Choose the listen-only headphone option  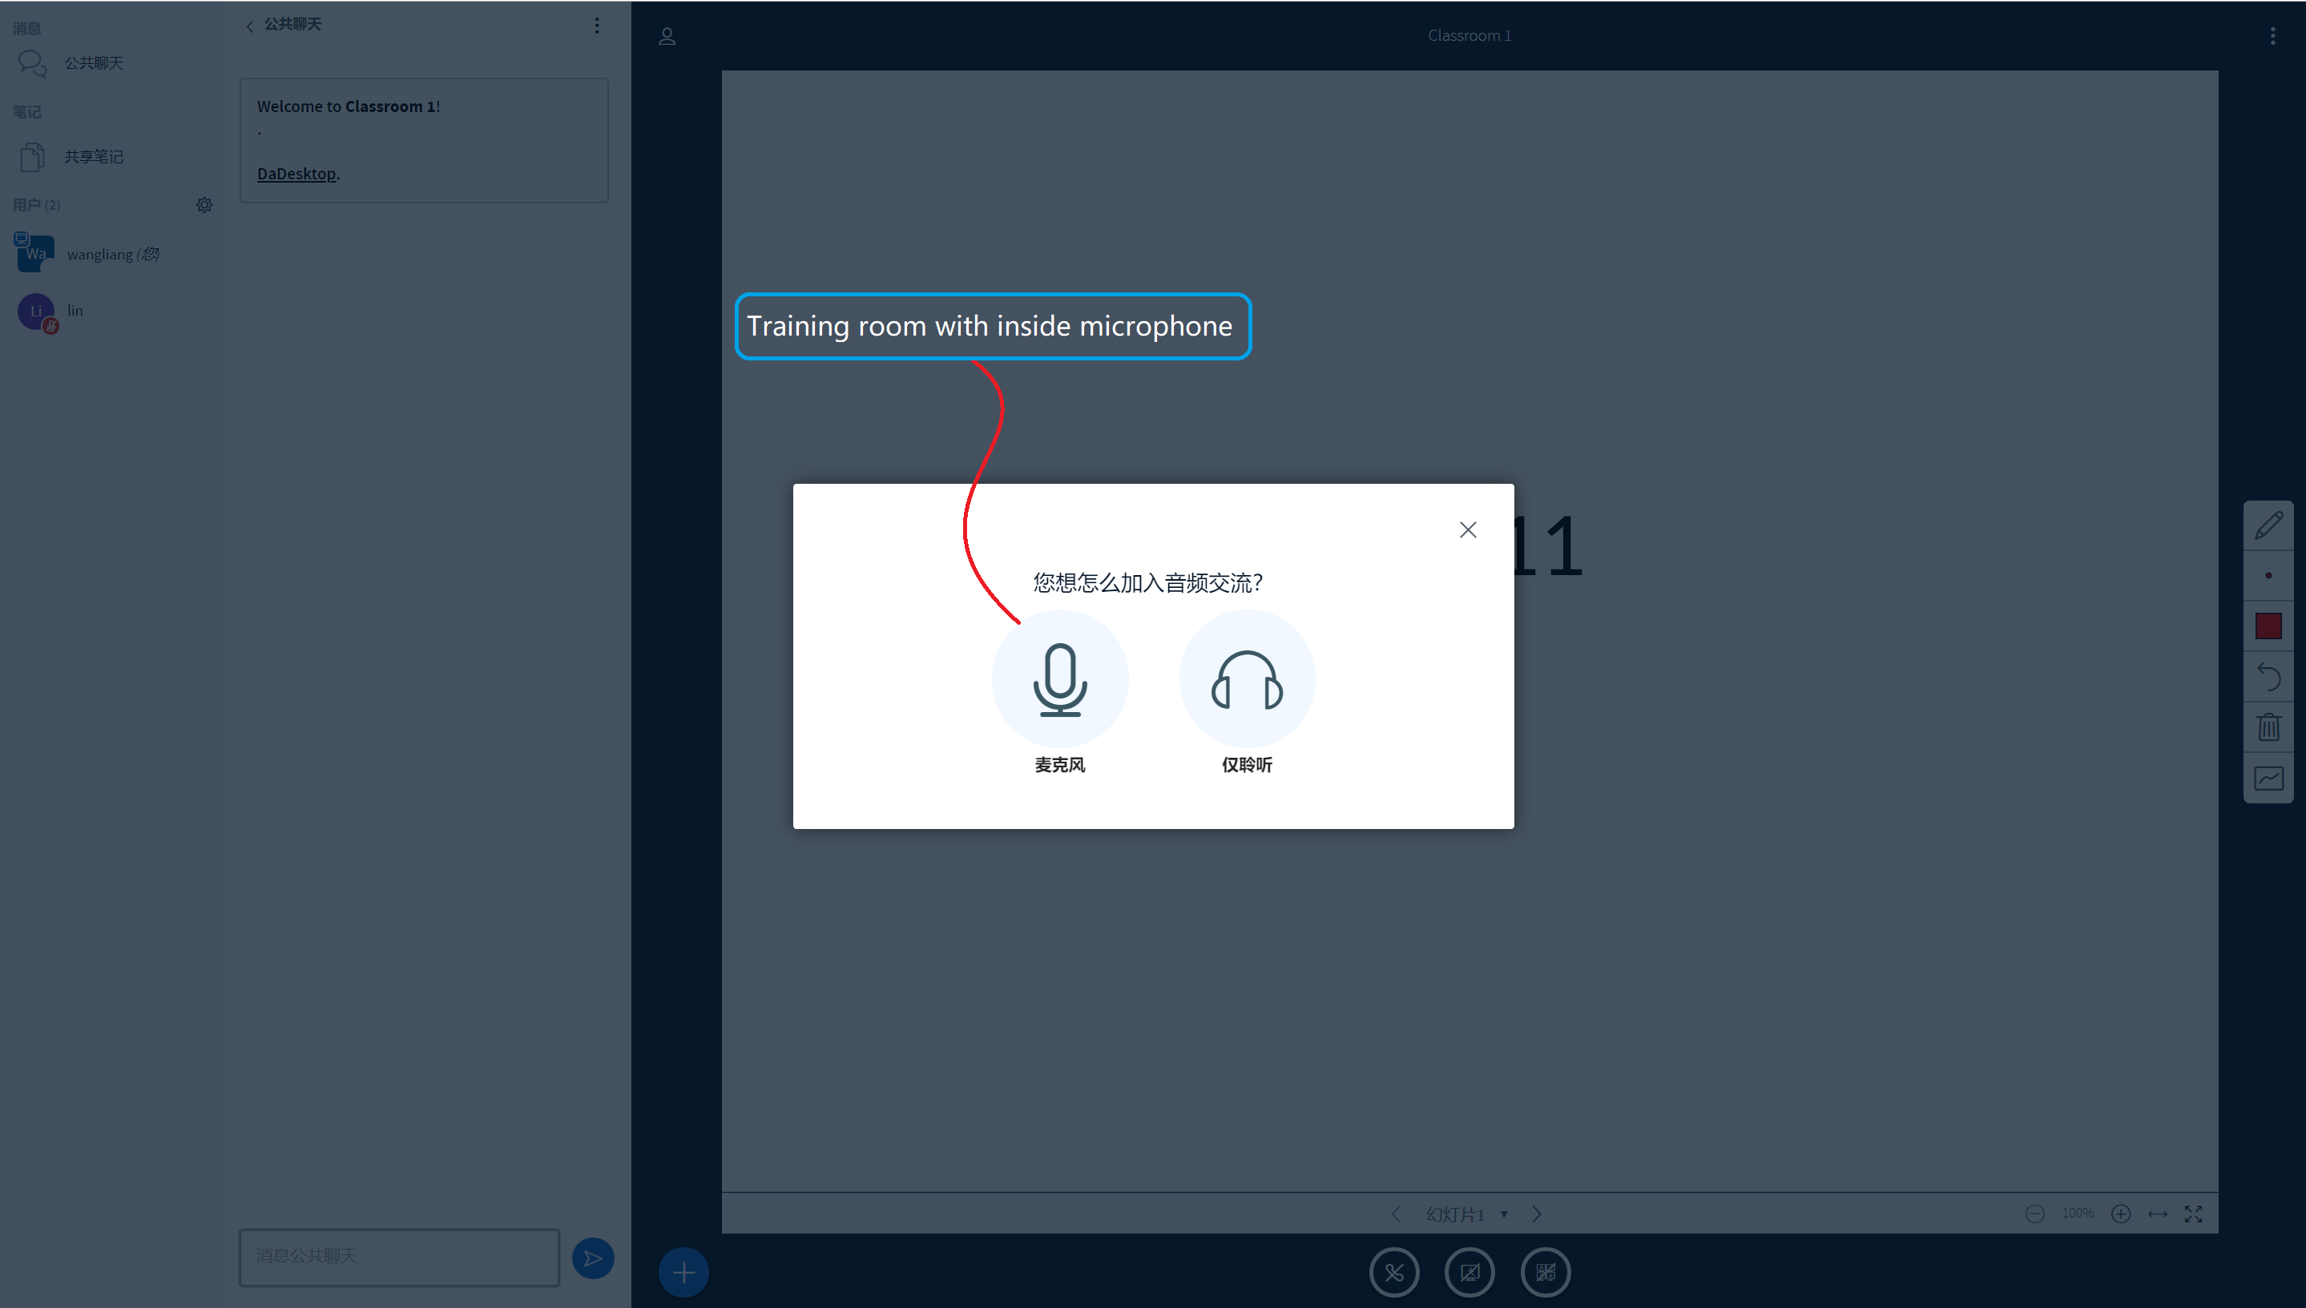[1247, 679]
